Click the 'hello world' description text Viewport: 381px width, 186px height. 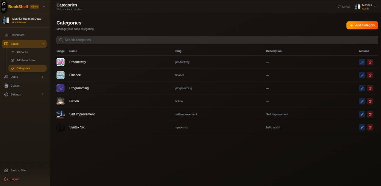(273, 127)
